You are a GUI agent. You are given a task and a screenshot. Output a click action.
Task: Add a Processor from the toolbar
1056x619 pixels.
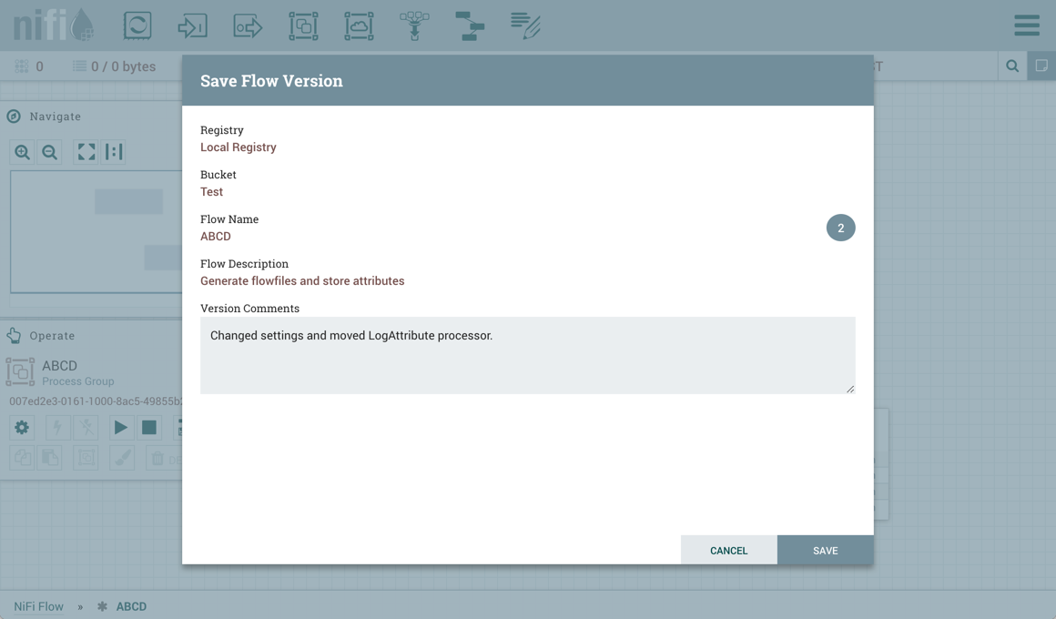(137, 25)
